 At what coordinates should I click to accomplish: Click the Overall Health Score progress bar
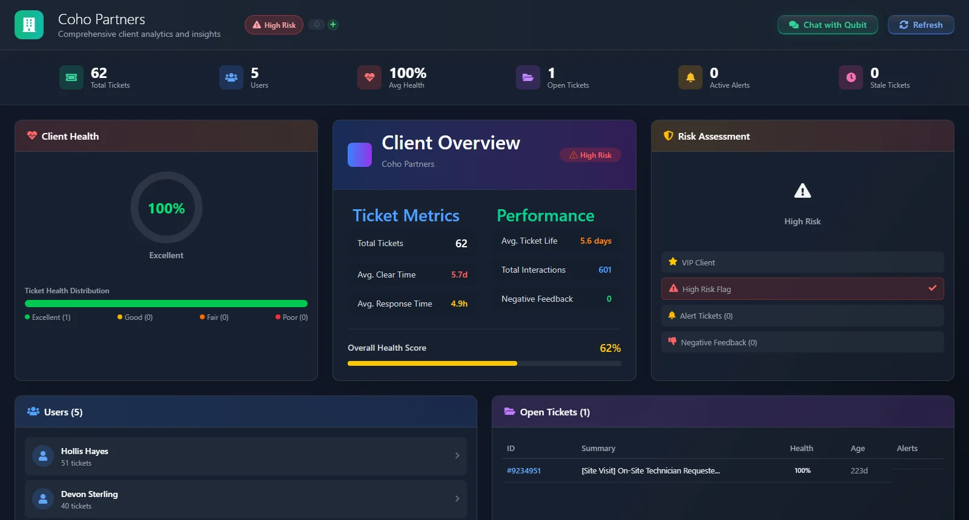(x=484, y=363)
